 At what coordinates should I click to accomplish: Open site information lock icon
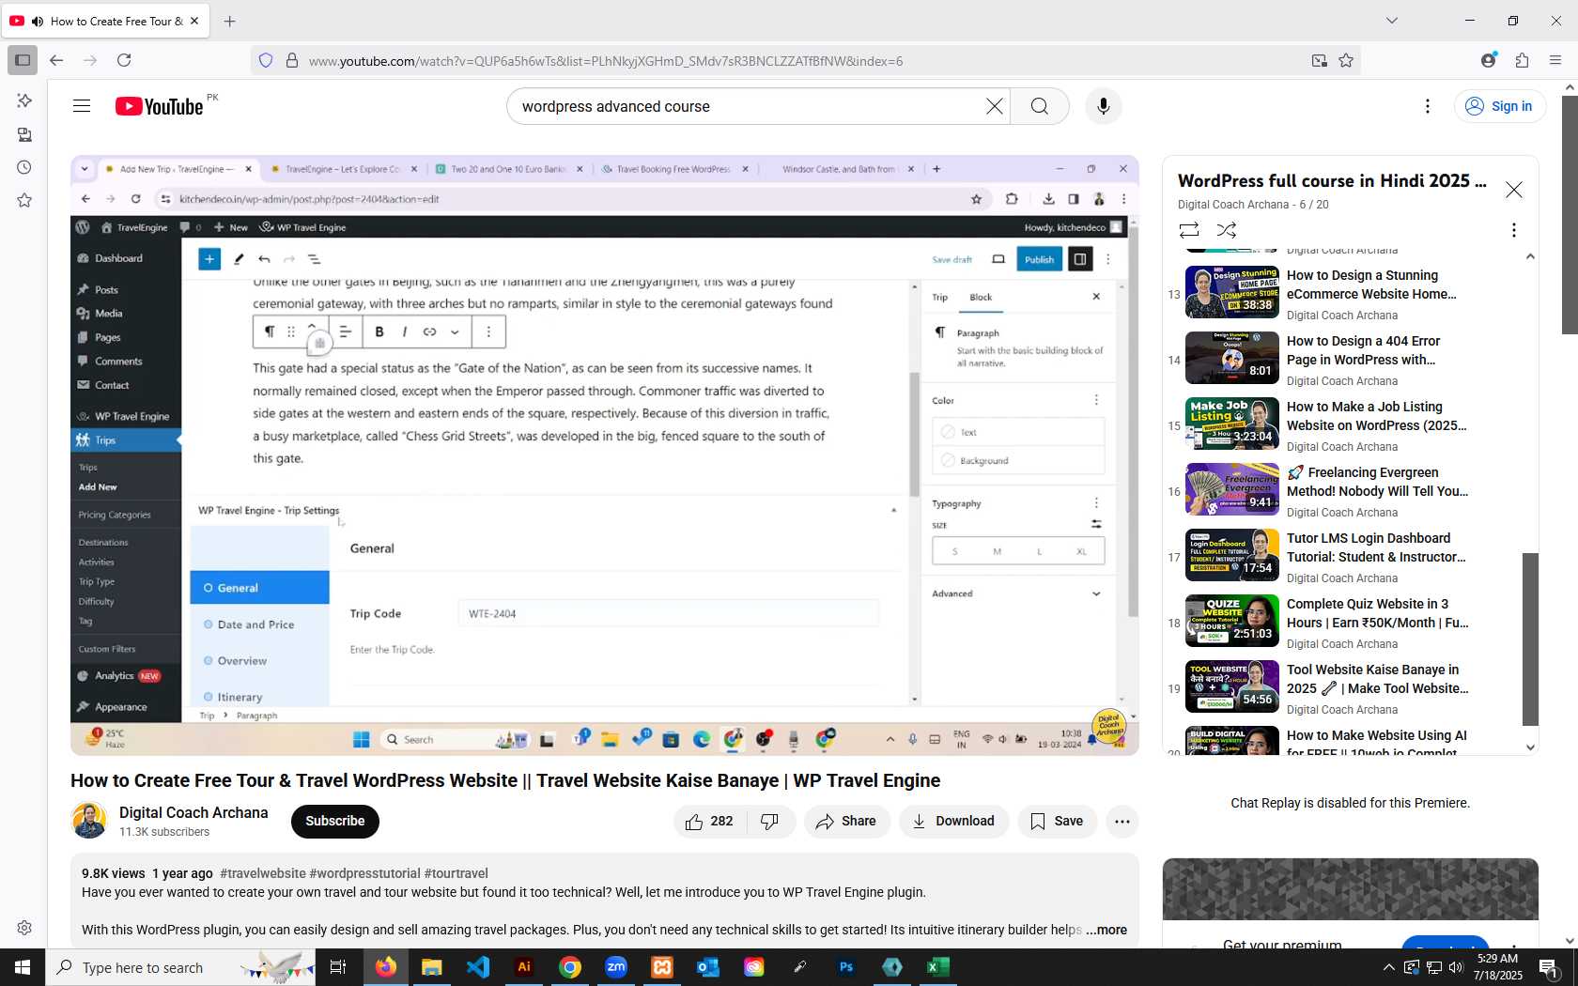(x=292, y=60)
